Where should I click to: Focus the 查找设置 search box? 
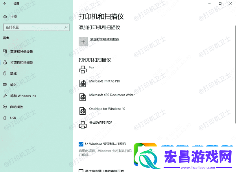(36, 27)
